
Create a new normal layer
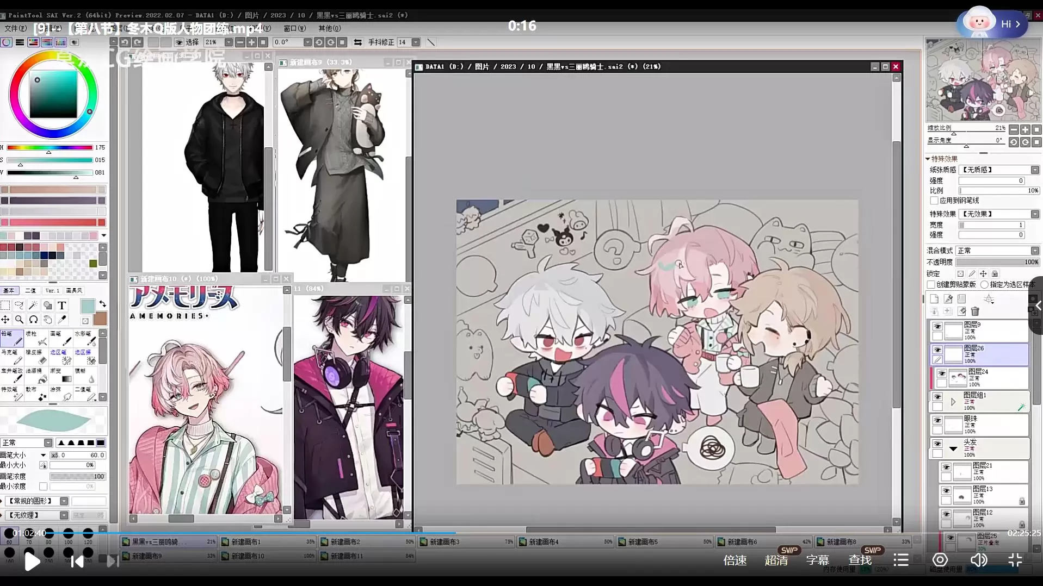[934, 298]
